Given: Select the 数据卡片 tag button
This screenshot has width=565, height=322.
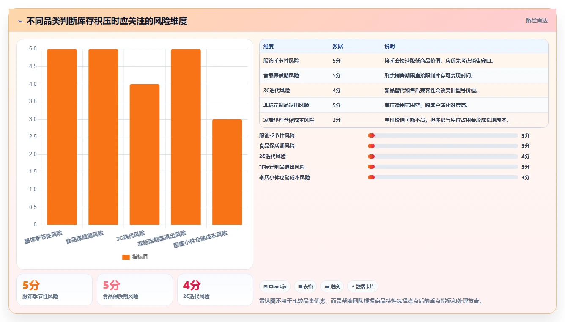Looking at the screenshot, I should tap(363, 286).
